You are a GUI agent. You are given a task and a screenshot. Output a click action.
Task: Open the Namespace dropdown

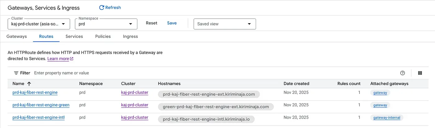130,24
